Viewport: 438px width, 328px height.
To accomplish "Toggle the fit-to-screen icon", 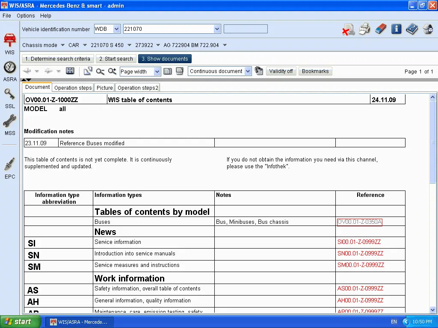I will click(70, 71).
